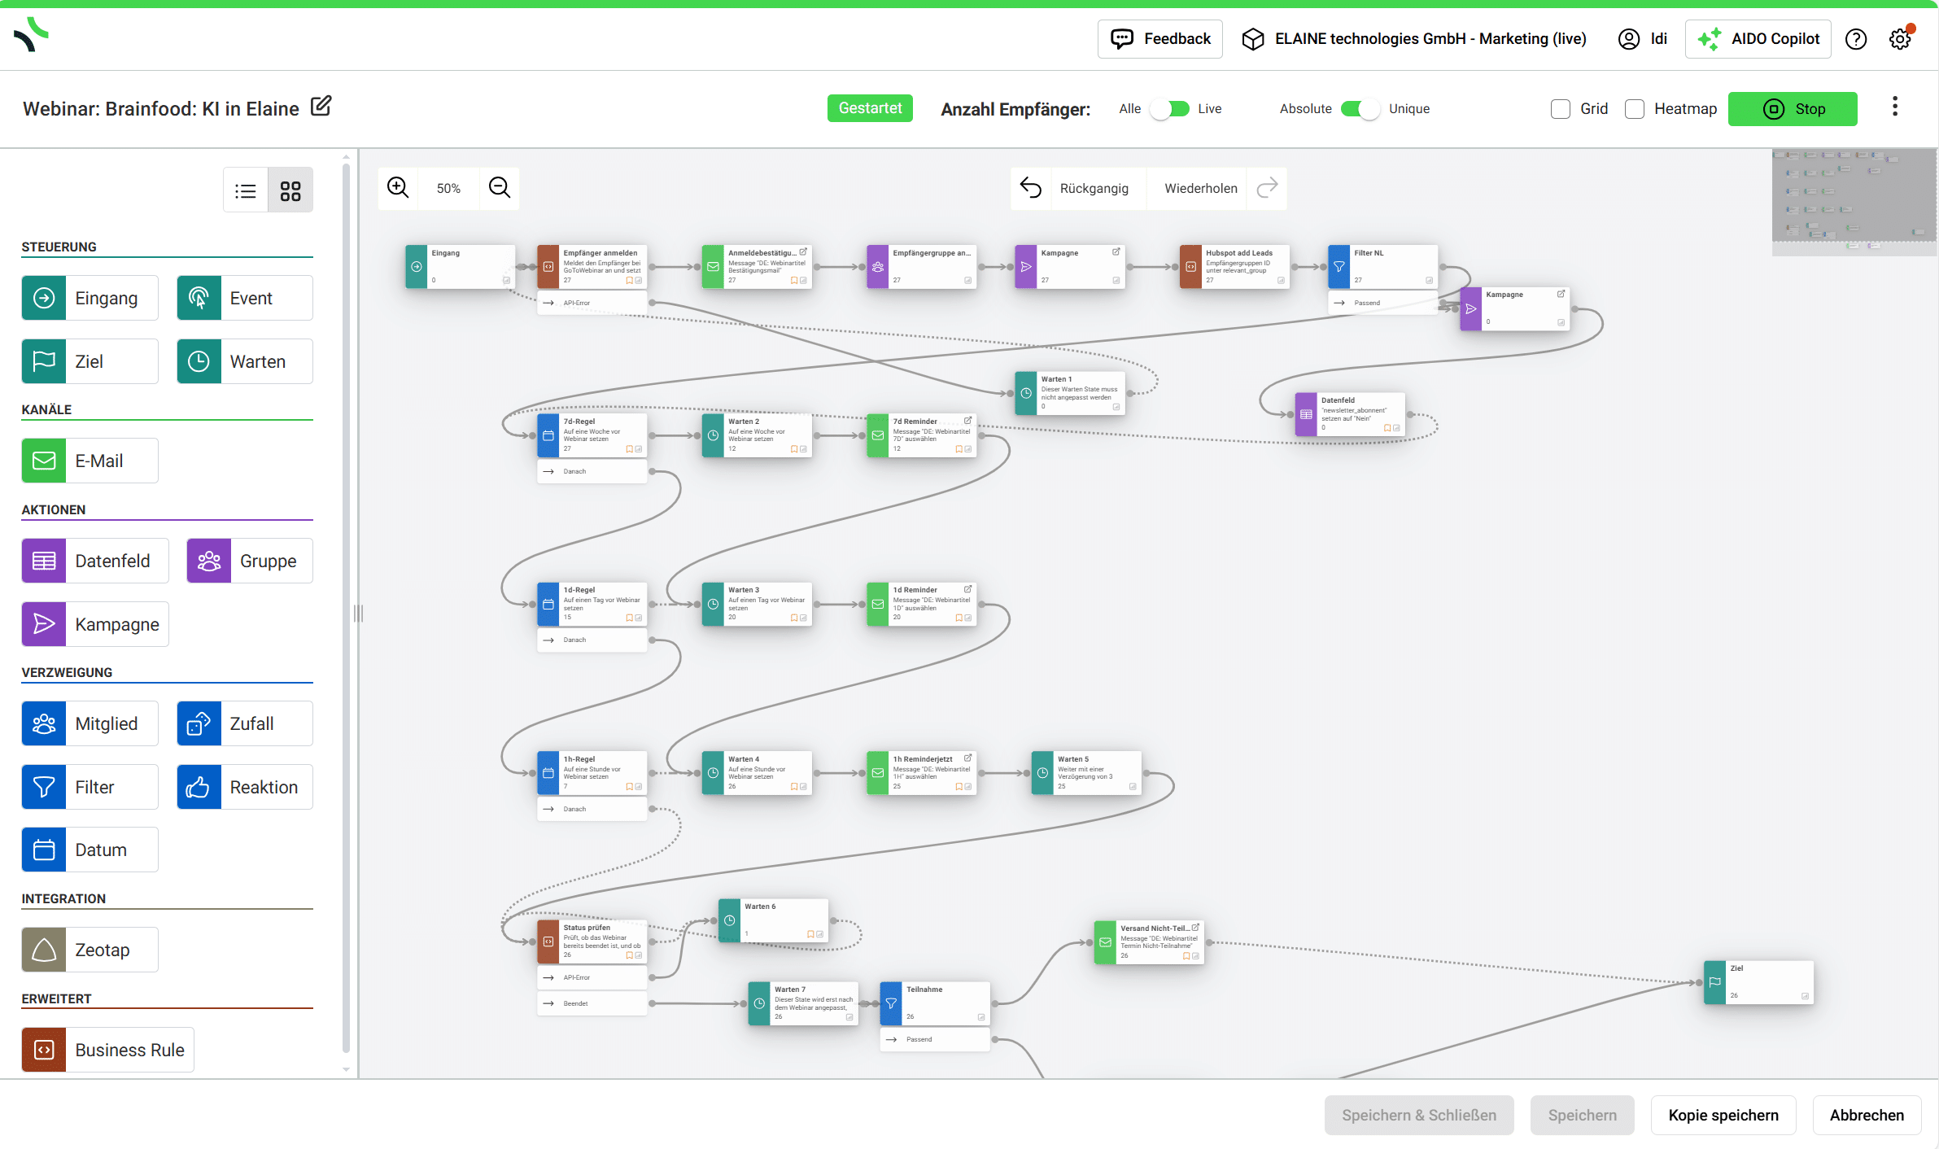Screen dimensions: 1939x1149
Task: Click the zoom in magnifier icon
Action: click(x=398, y=188)
